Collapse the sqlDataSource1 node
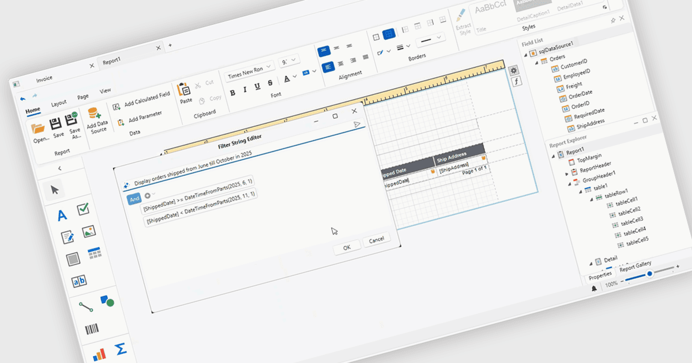 coord(526,55)
